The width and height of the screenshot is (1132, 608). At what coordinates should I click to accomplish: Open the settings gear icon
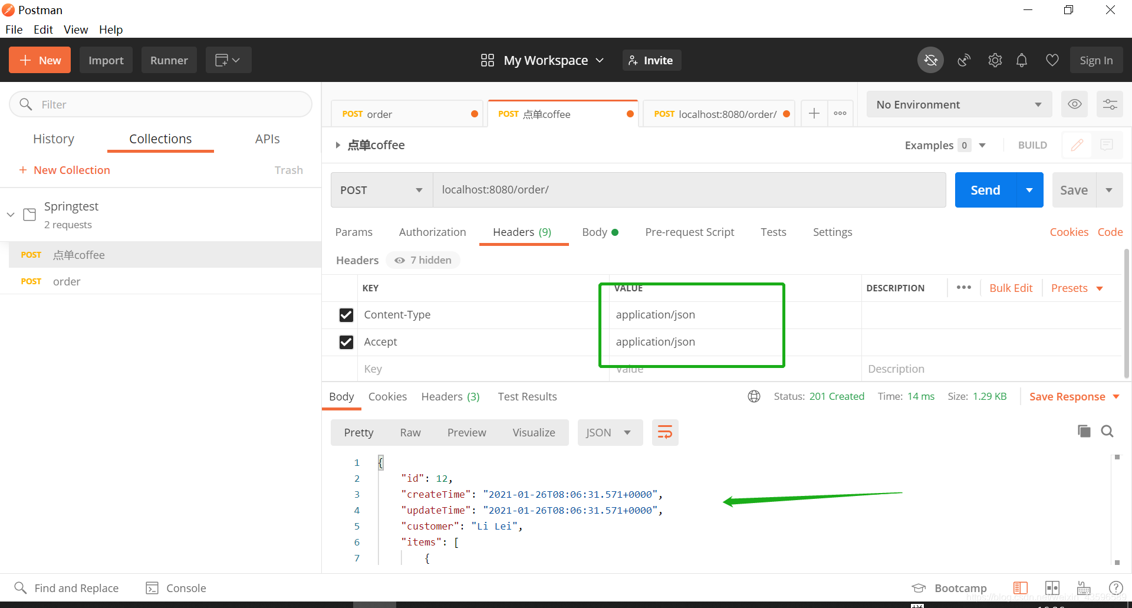coord(995,60)
